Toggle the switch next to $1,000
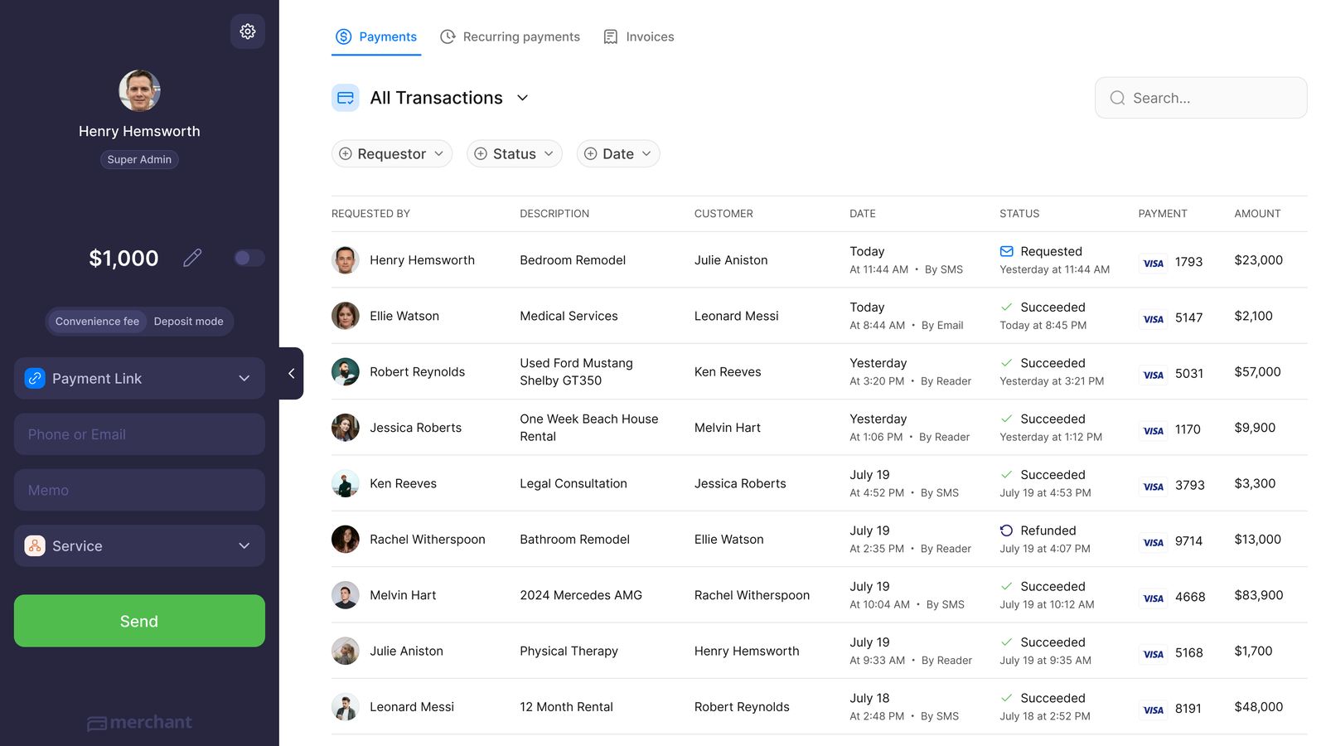The width and height of the screenshot is (1326, 746). coord(249,258)
